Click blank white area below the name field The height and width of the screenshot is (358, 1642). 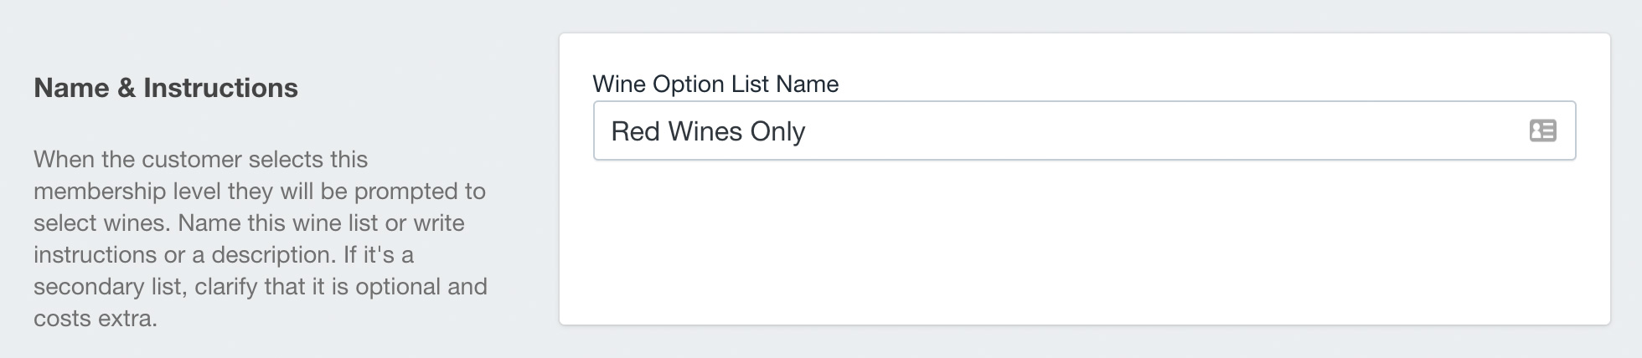point(1084,243)
